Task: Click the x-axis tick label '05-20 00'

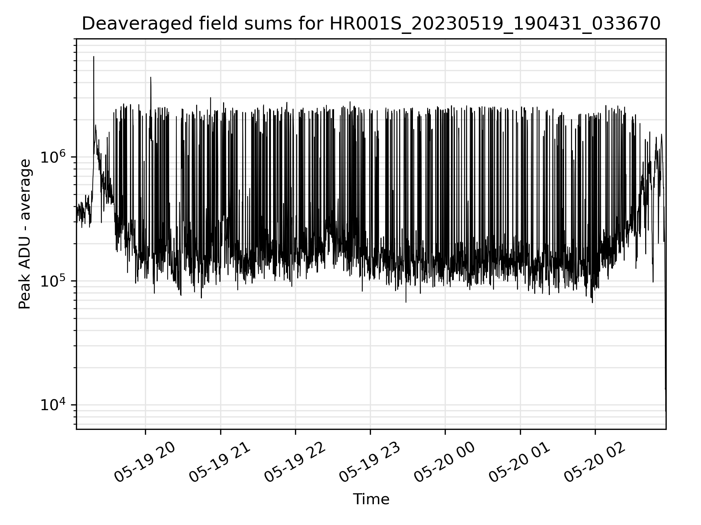Action: pyautogui.click(x=445, y=463)
